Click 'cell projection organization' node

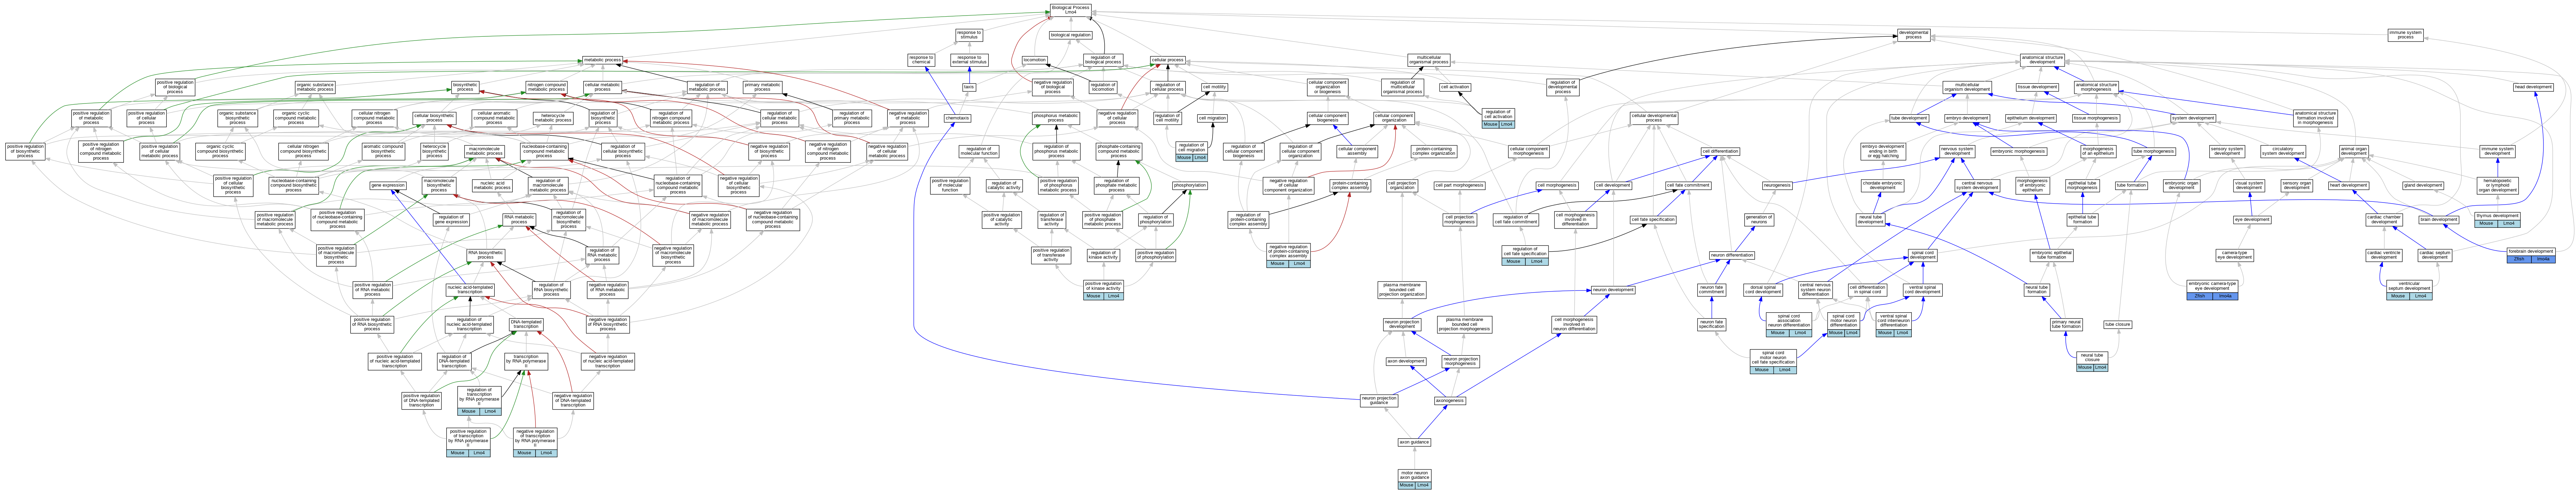point(1402,185)
